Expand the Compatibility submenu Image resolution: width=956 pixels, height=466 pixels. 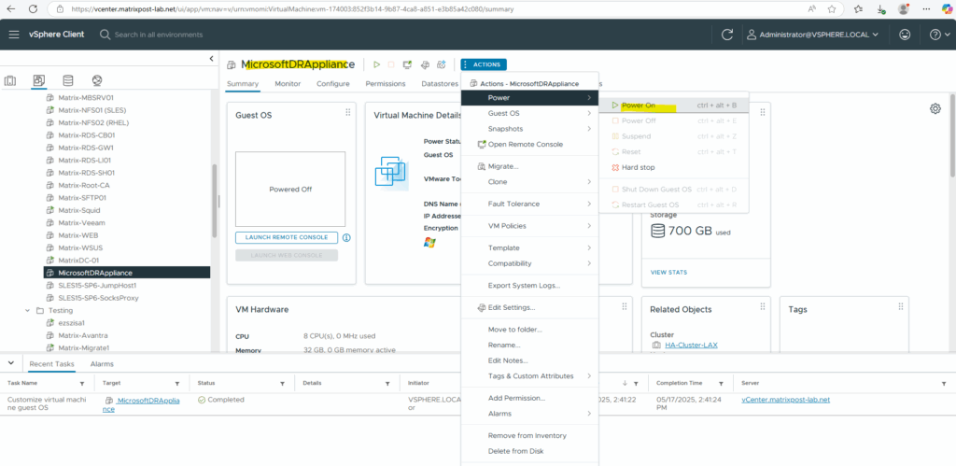tap(530, 263)
